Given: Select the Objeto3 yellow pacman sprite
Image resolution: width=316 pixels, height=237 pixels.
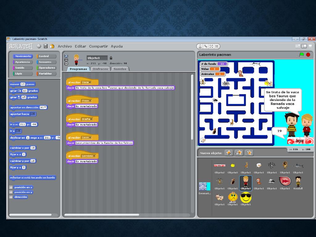Looking at the screenshot, I should coord(233,167).
